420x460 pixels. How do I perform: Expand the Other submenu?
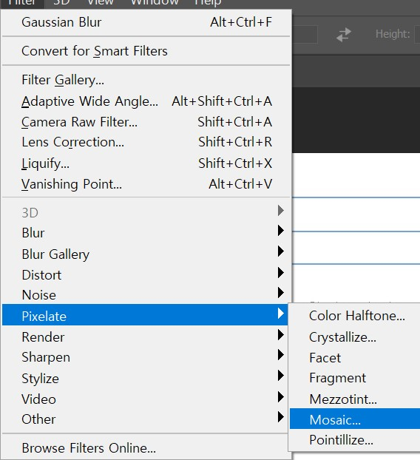pos(145,419)
